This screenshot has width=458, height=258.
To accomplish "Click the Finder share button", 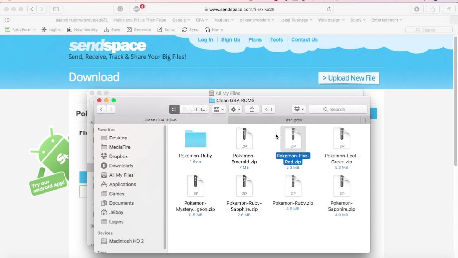I will (252, 109).
